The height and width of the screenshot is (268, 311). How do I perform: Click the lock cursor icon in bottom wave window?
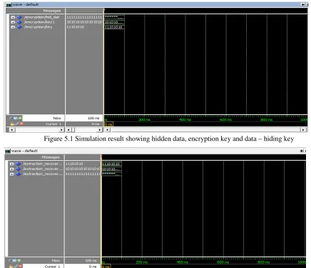11,267
